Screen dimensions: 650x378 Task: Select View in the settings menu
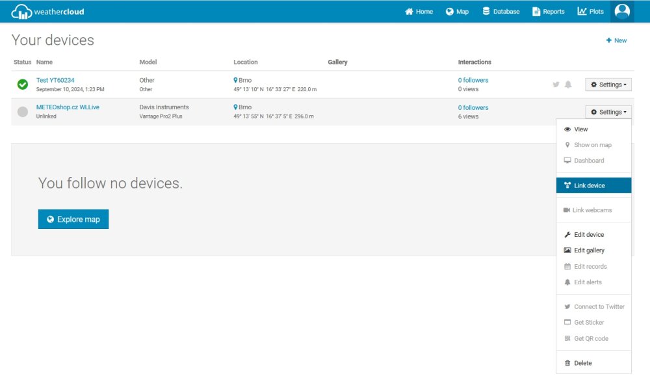[x=580, y=129]
